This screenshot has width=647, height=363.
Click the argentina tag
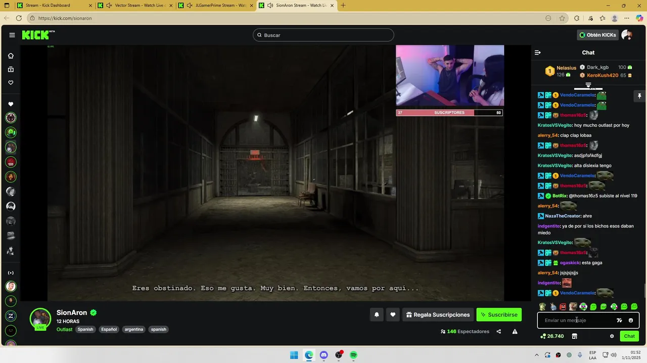(134, 329)
